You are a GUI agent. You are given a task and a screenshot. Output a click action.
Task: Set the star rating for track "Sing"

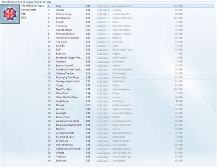point(103,6)
